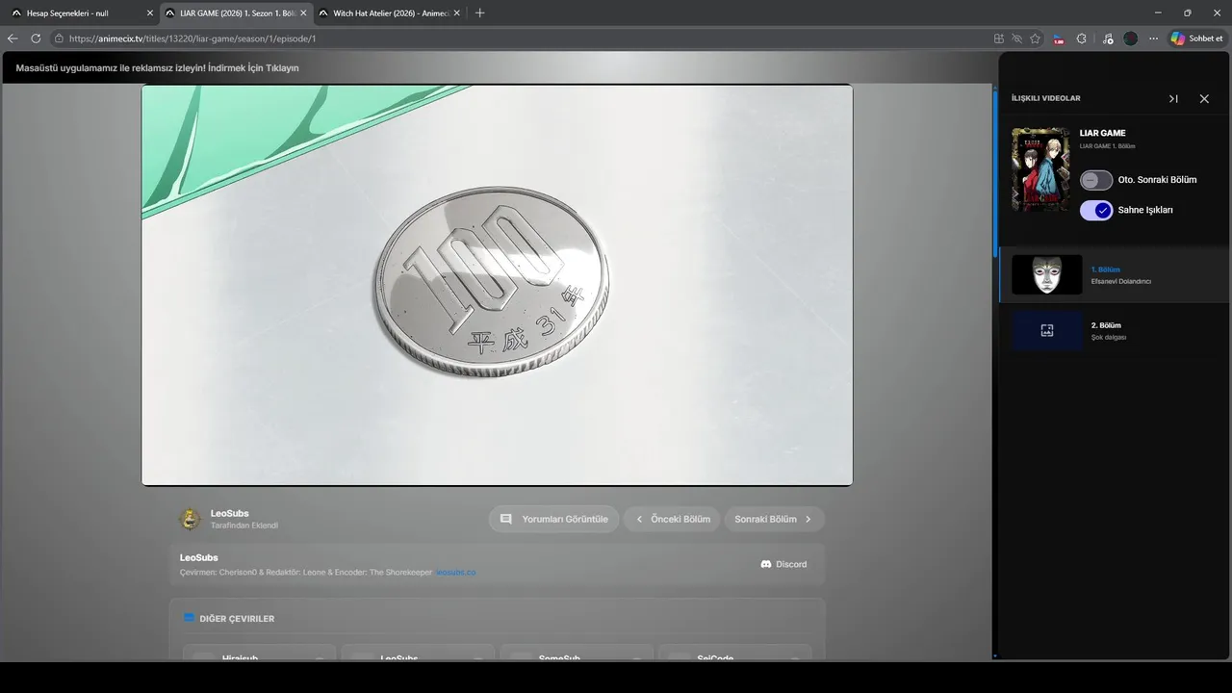Open a new browser tab with plus
Image resolution: width=1232 pixels, height=693 pixels.
[x=480, y=13]
